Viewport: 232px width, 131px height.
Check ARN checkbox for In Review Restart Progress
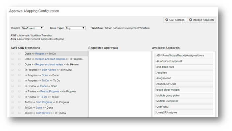click(x=19, y=91)
